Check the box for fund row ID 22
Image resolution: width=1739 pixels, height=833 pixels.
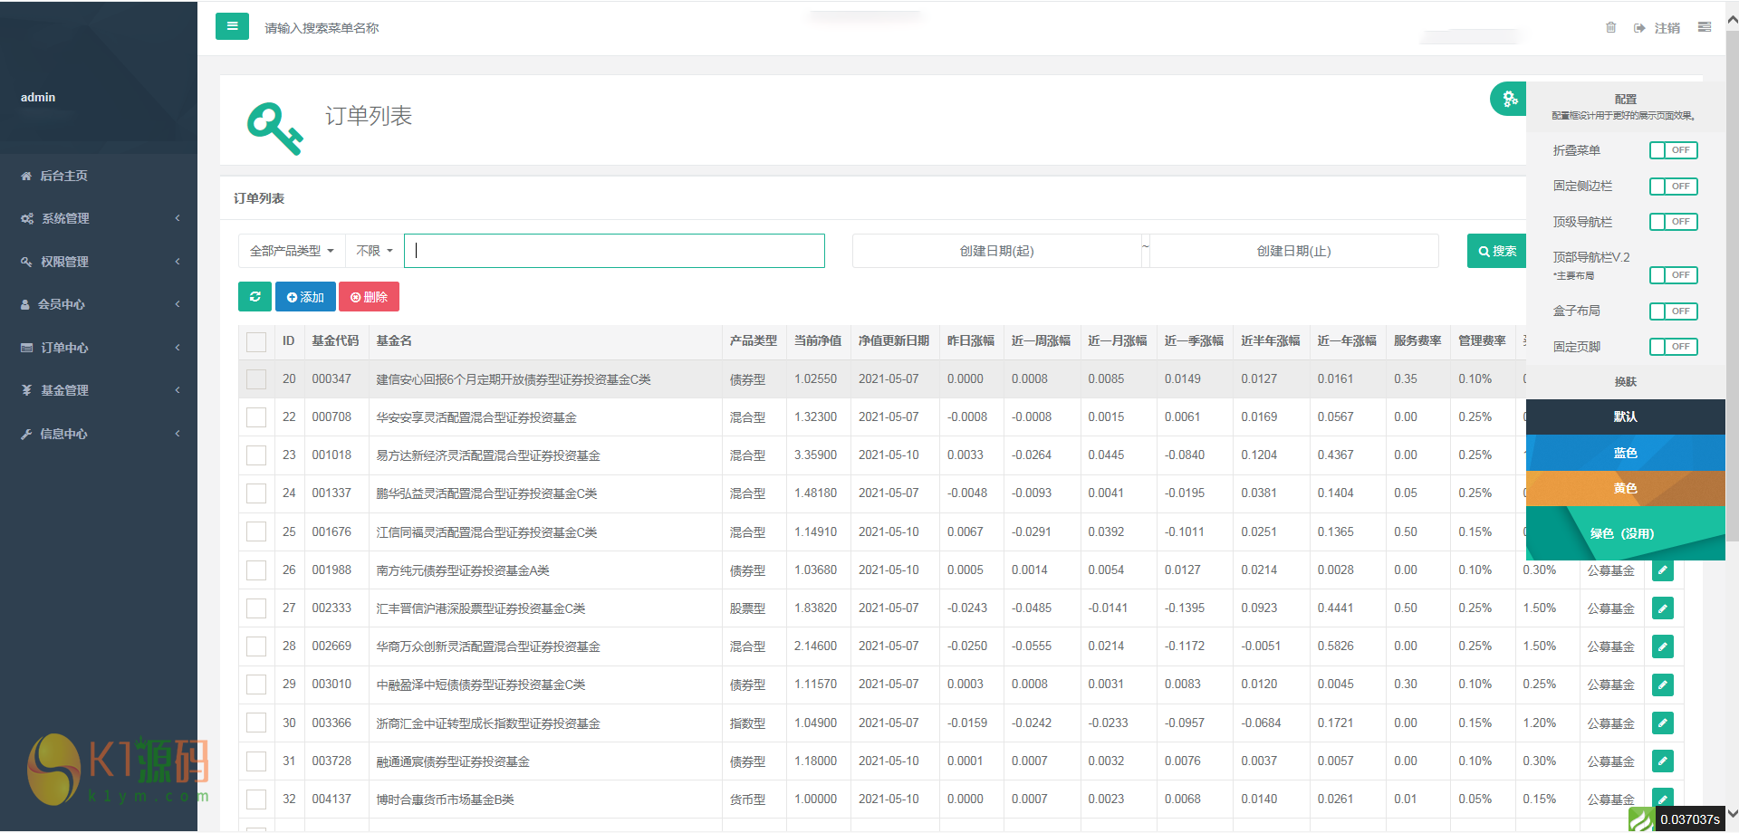(x=256, y=417)
